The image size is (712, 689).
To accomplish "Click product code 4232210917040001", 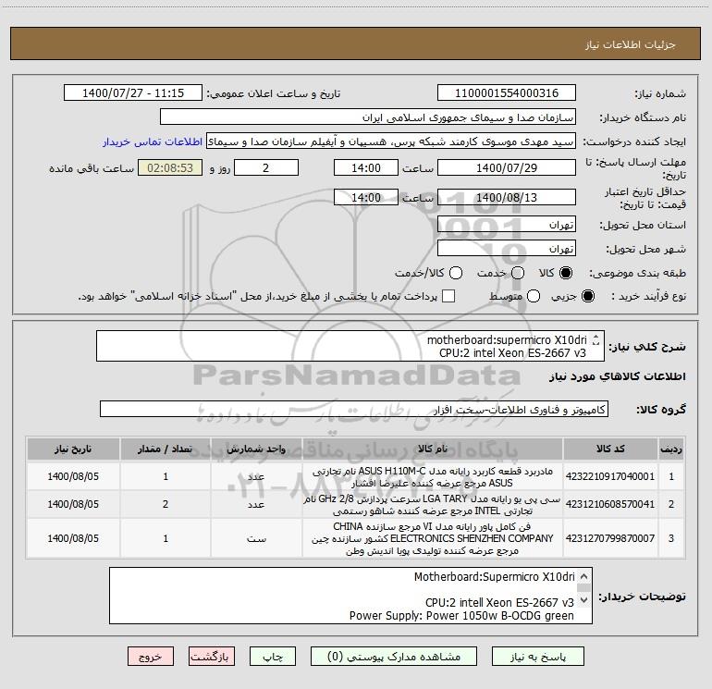I will (610, 476).
